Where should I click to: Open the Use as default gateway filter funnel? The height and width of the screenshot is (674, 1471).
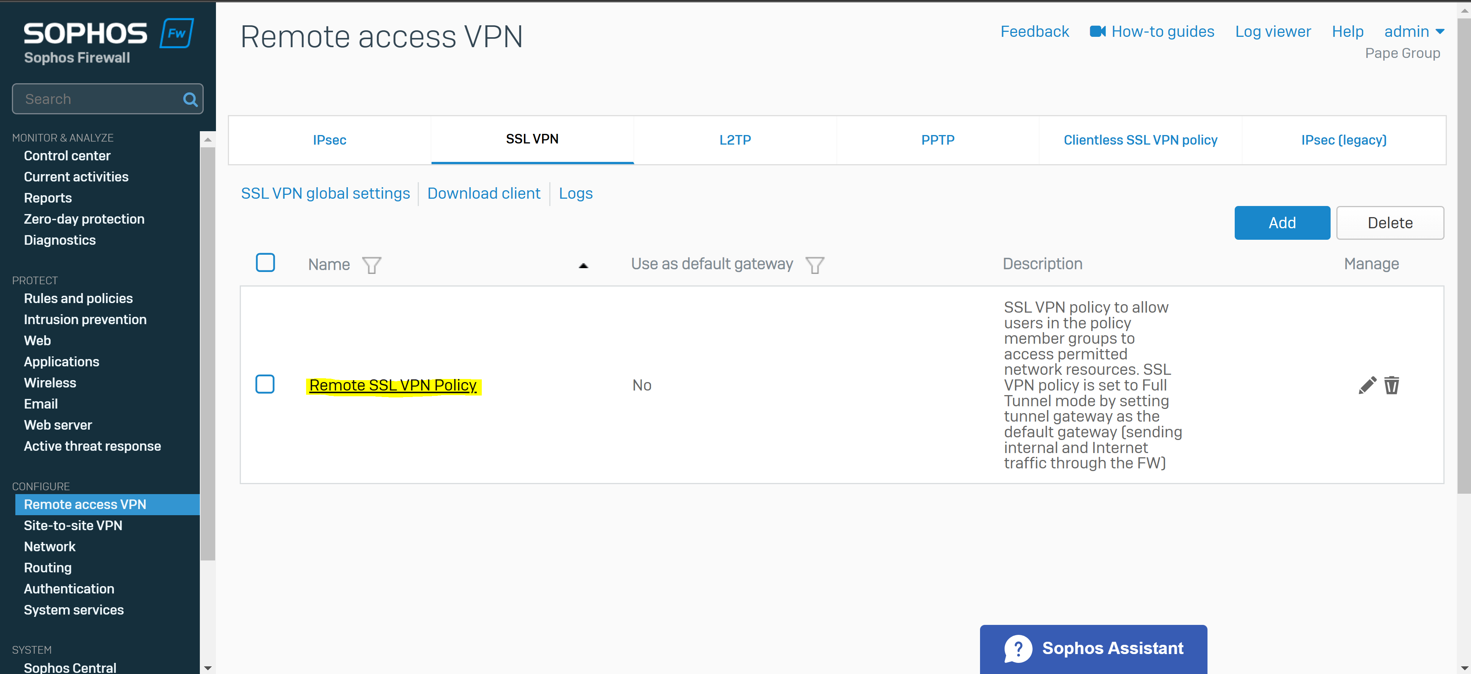pos(814,265)
